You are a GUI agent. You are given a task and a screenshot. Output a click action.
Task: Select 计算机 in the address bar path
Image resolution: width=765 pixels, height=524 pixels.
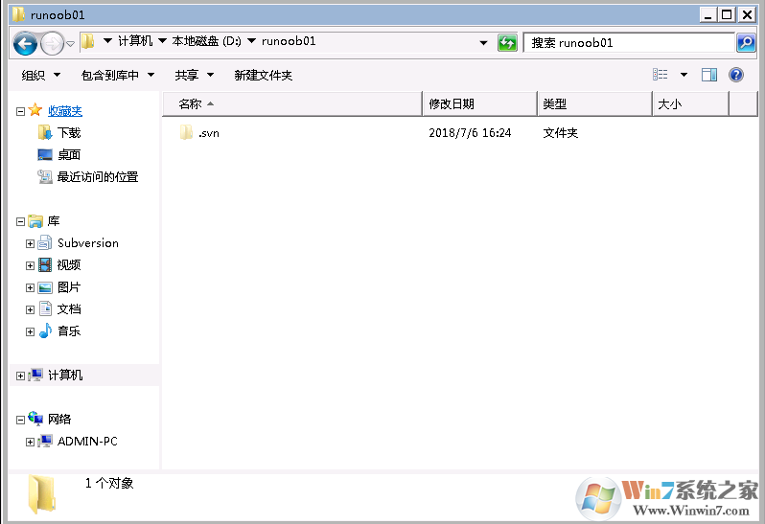coord(135,41)
